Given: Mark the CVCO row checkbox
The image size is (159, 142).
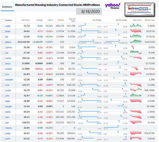Looking at the screenshot, I should coord(3,58).
